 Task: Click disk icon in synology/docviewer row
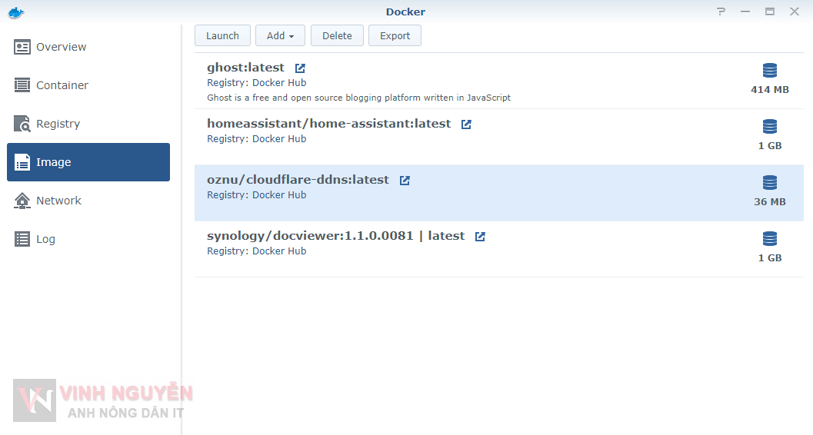pyautogui.click(x=770, y=239)
